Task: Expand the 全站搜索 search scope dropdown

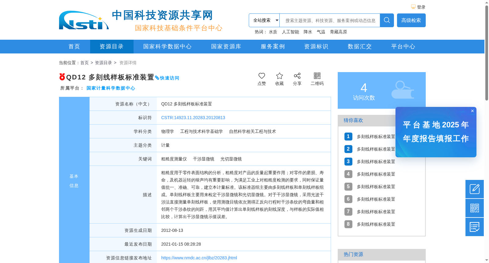Action: pyautogui.click(x=264, y=20)
